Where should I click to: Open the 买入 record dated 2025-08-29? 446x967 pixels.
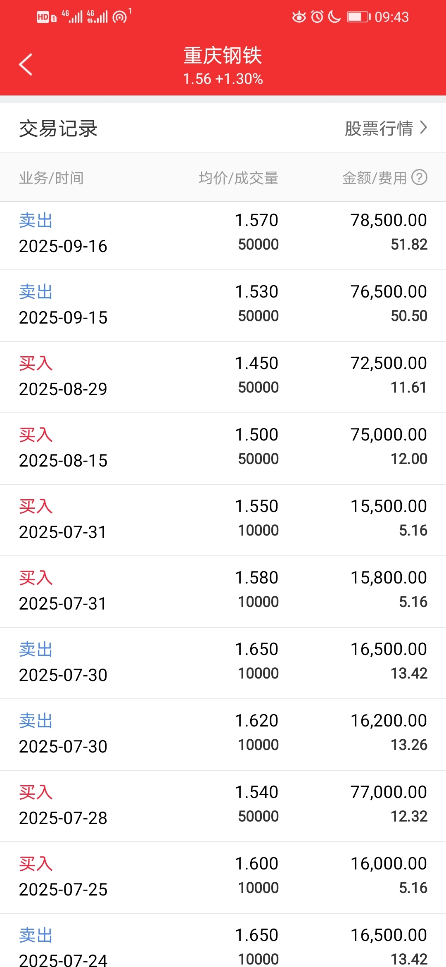coord(223,377)
